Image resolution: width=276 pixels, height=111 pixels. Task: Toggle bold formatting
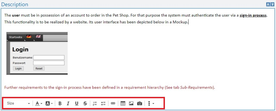tap(60, 103)
